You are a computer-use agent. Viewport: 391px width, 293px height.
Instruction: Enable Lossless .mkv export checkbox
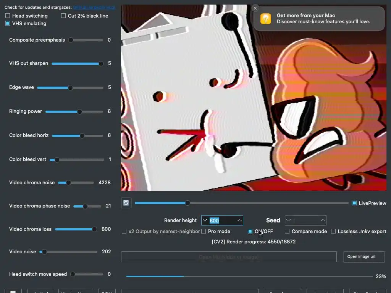[x=333, y=231]
